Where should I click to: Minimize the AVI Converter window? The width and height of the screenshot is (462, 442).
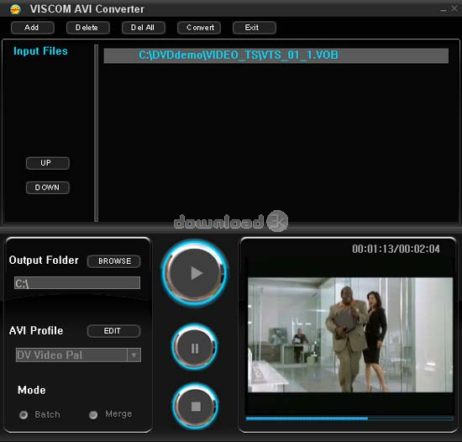[443, 10]
